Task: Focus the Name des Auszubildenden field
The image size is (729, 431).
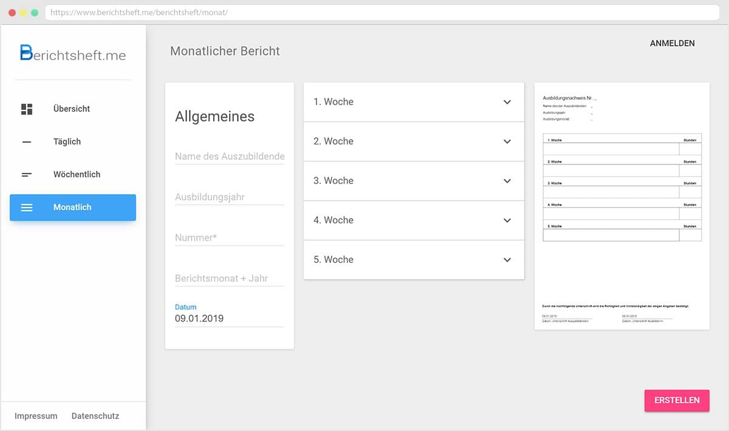Action: click(229, 157)
